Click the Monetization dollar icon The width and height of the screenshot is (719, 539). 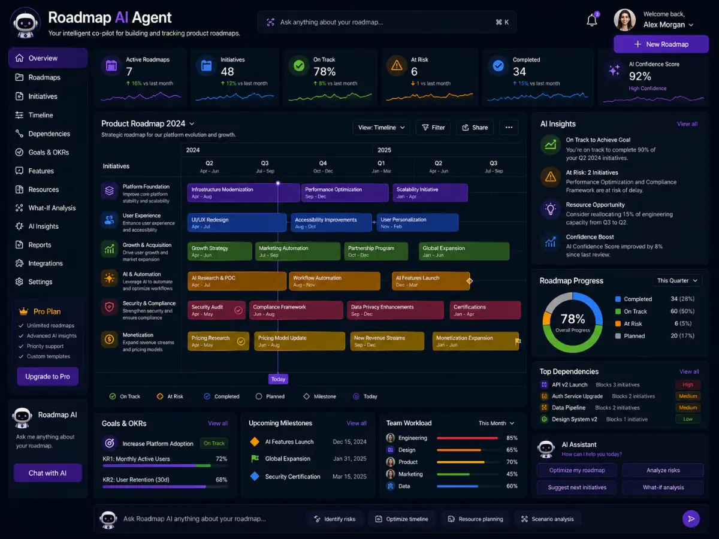tap(109, 340)
